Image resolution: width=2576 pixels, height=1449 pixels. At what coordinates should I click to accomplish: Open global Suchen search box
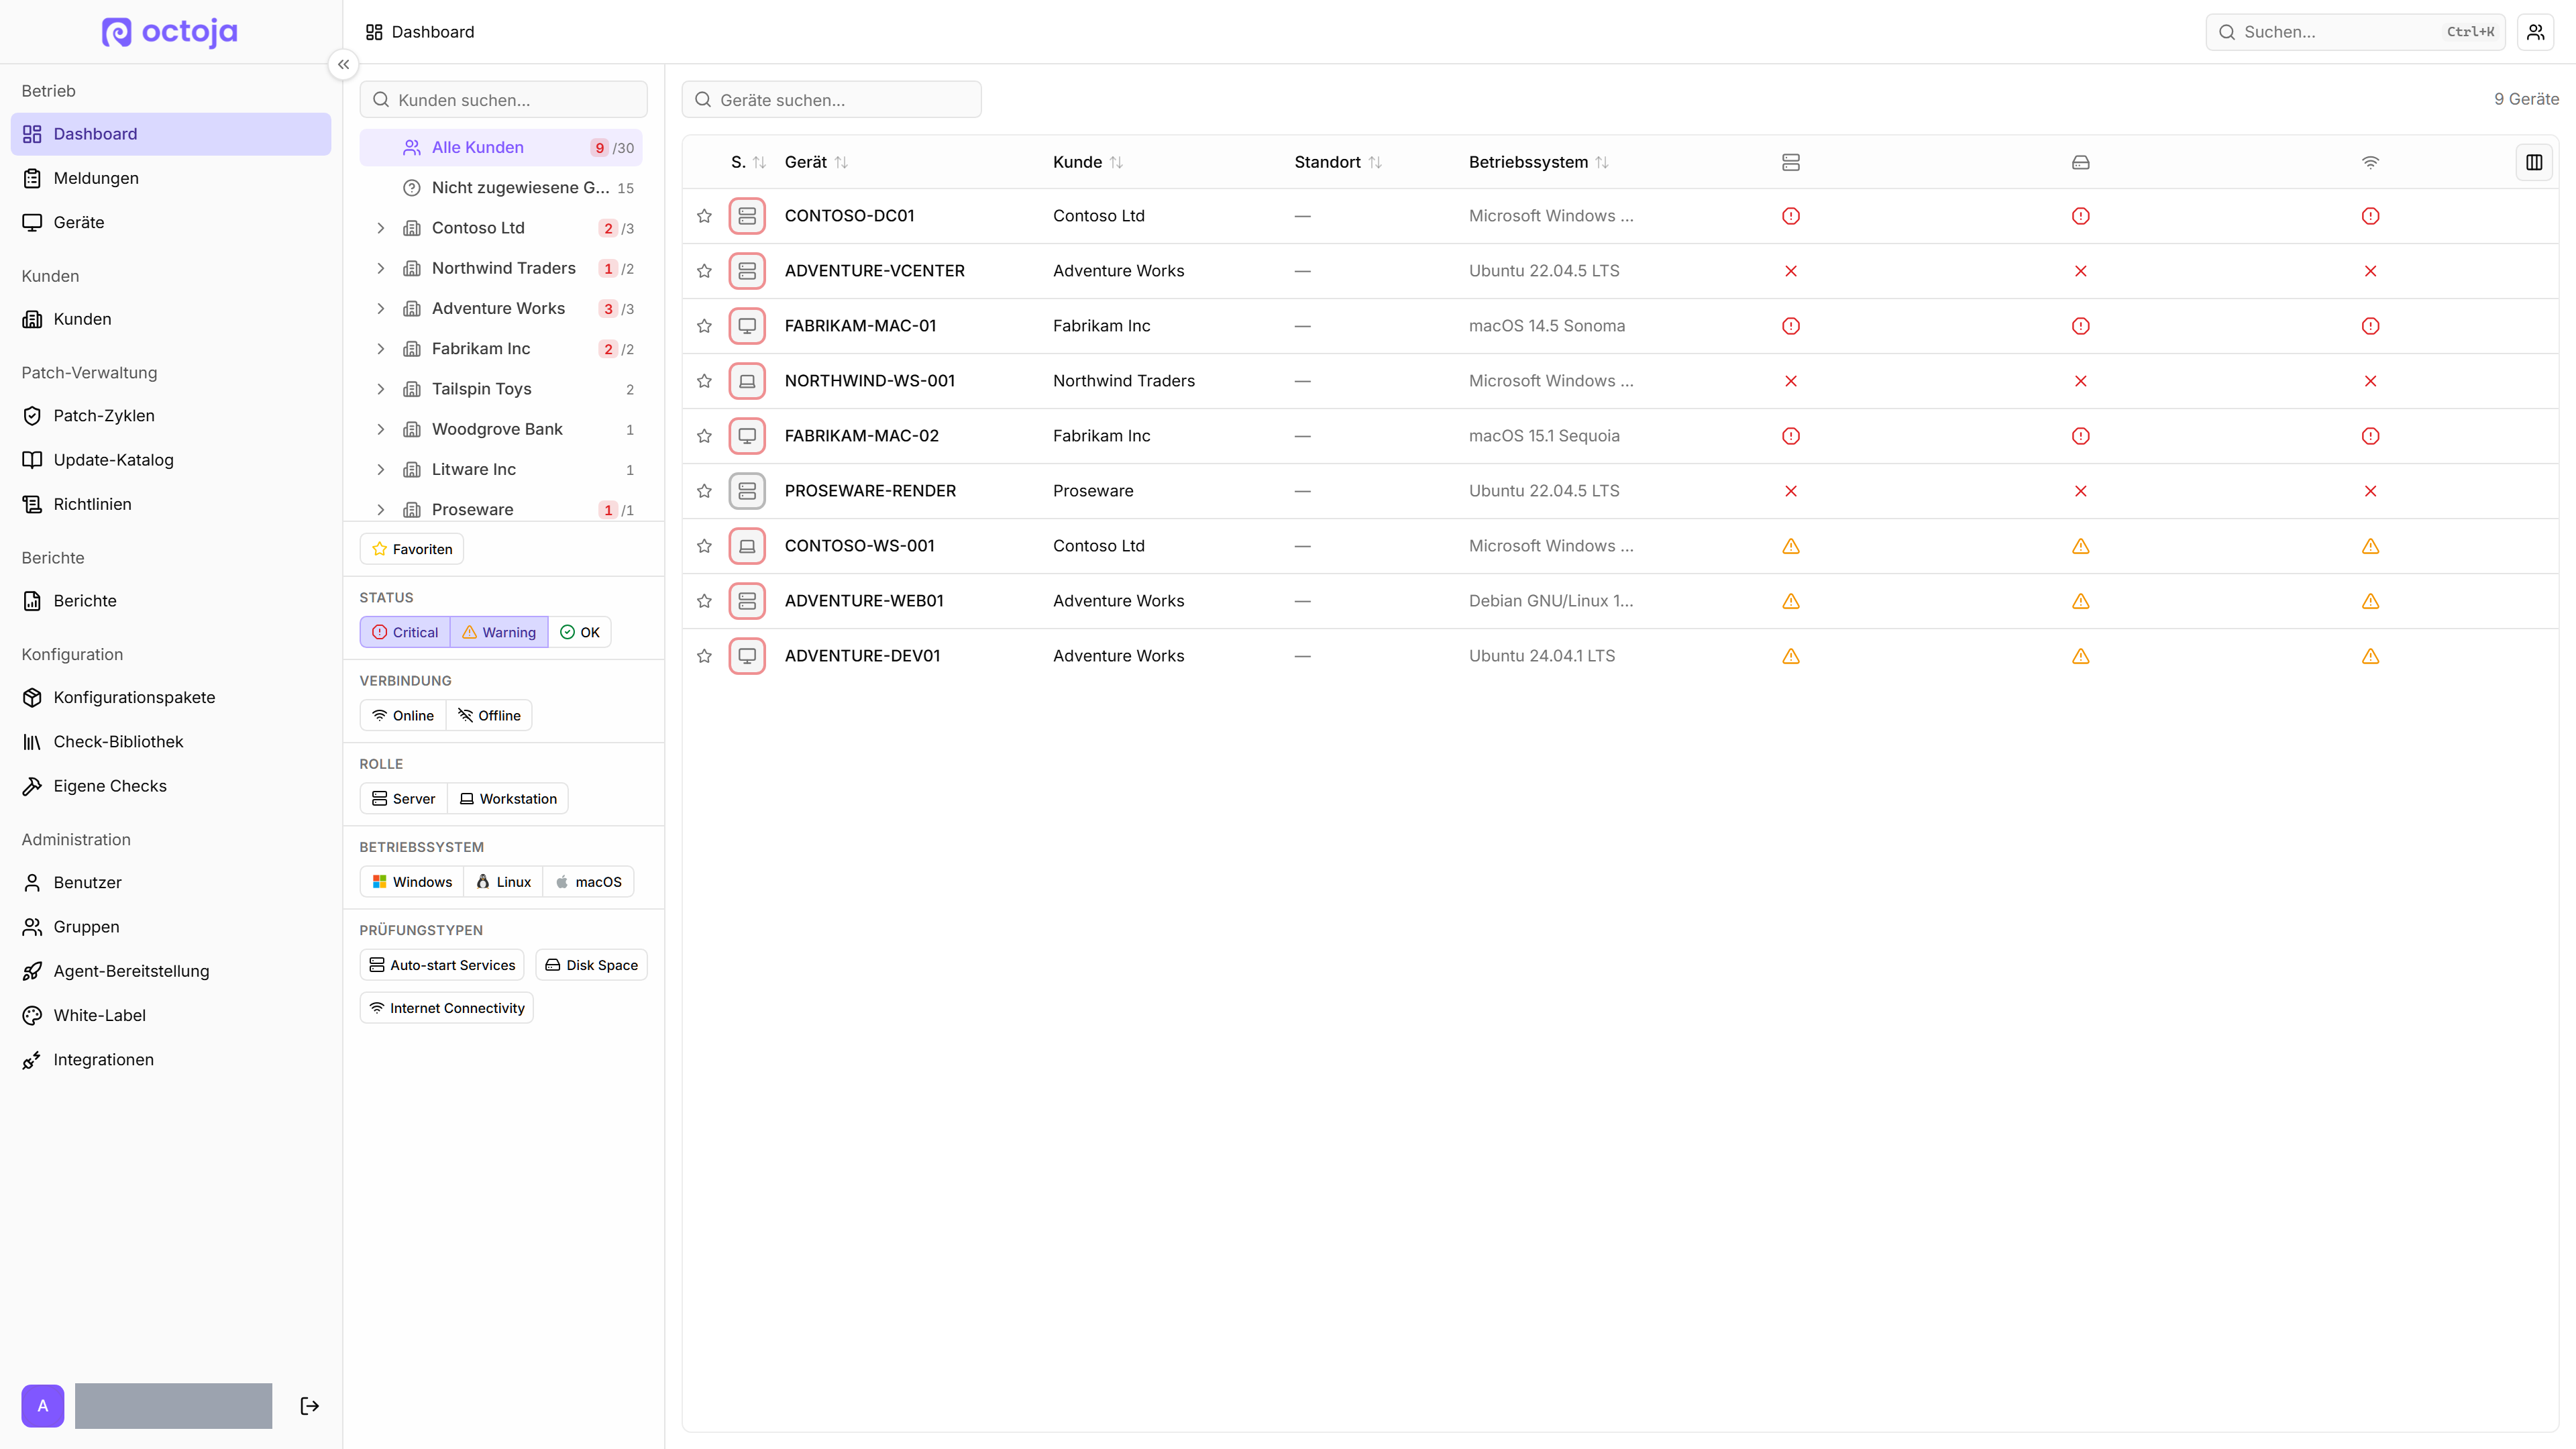coord(2355,32)
